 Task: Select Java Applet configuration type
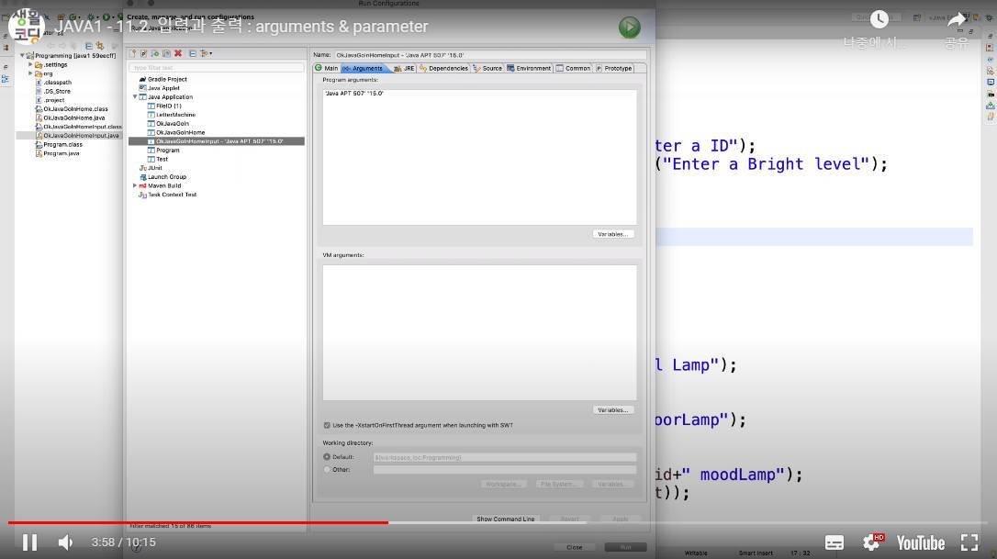[x=163, y=88]
